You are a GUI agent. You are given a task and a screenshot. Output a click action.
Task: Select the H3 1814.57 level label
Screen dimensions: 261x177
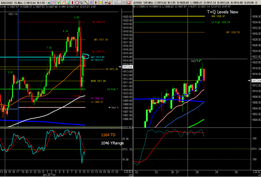point(97,60)
